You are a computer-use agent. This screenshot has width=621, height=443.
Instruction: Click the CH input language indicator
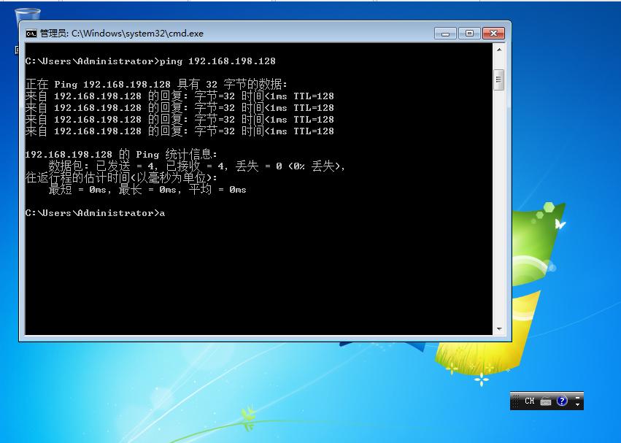coord(530,401)
